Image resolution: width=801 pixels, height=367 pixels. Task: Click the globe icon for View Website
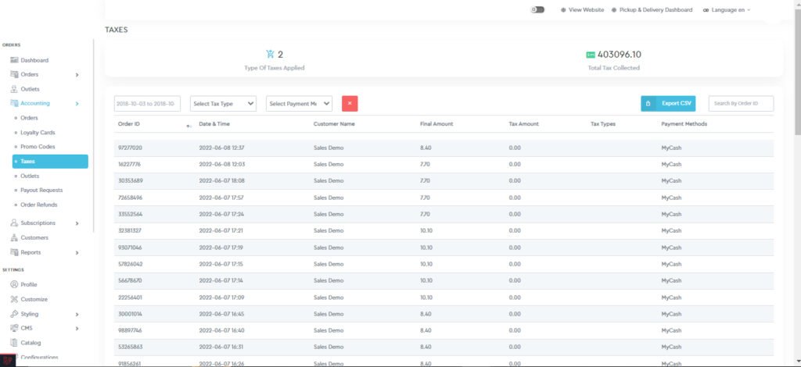coord(563,10)
